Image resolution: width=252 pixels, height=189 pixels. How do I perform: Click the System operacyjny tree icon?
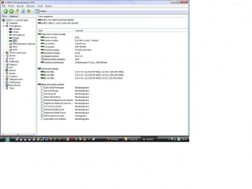(7, 53)
